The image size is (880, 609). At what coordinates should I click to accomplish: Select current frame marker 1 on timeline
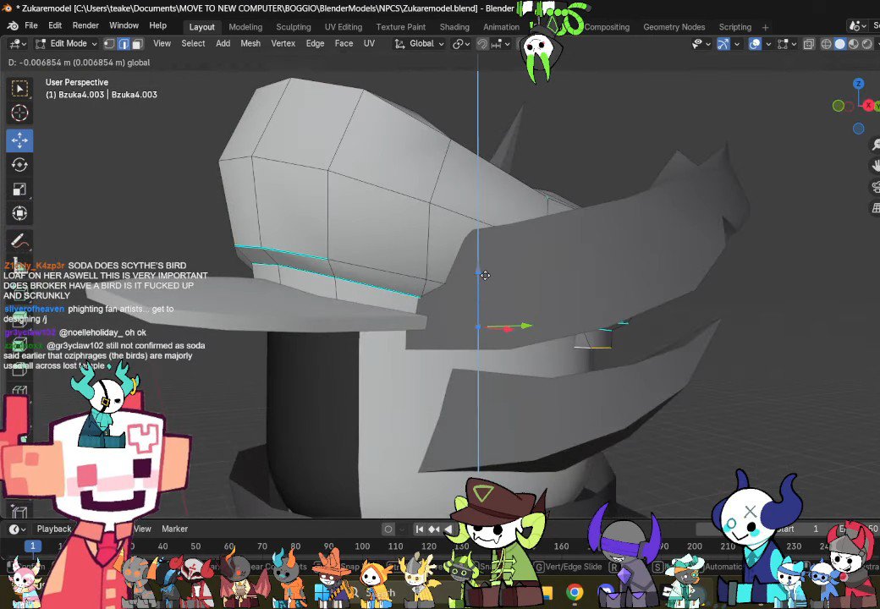(x=32, y=546)
